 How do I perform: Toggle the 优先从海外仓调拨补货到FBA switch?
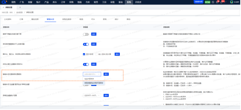pos(86,64)
